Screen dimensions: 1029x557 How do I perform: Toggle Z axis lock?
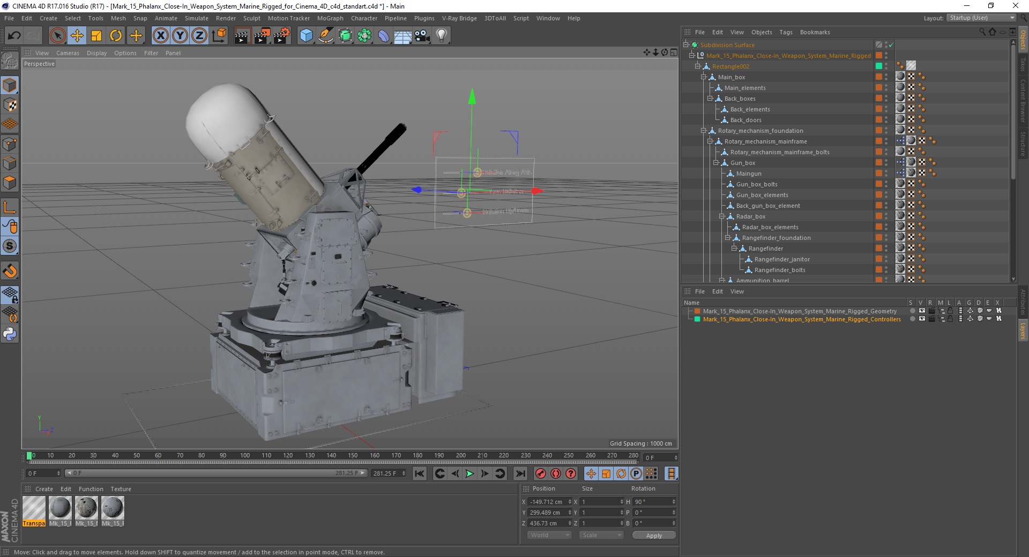[x=199, y=36]
